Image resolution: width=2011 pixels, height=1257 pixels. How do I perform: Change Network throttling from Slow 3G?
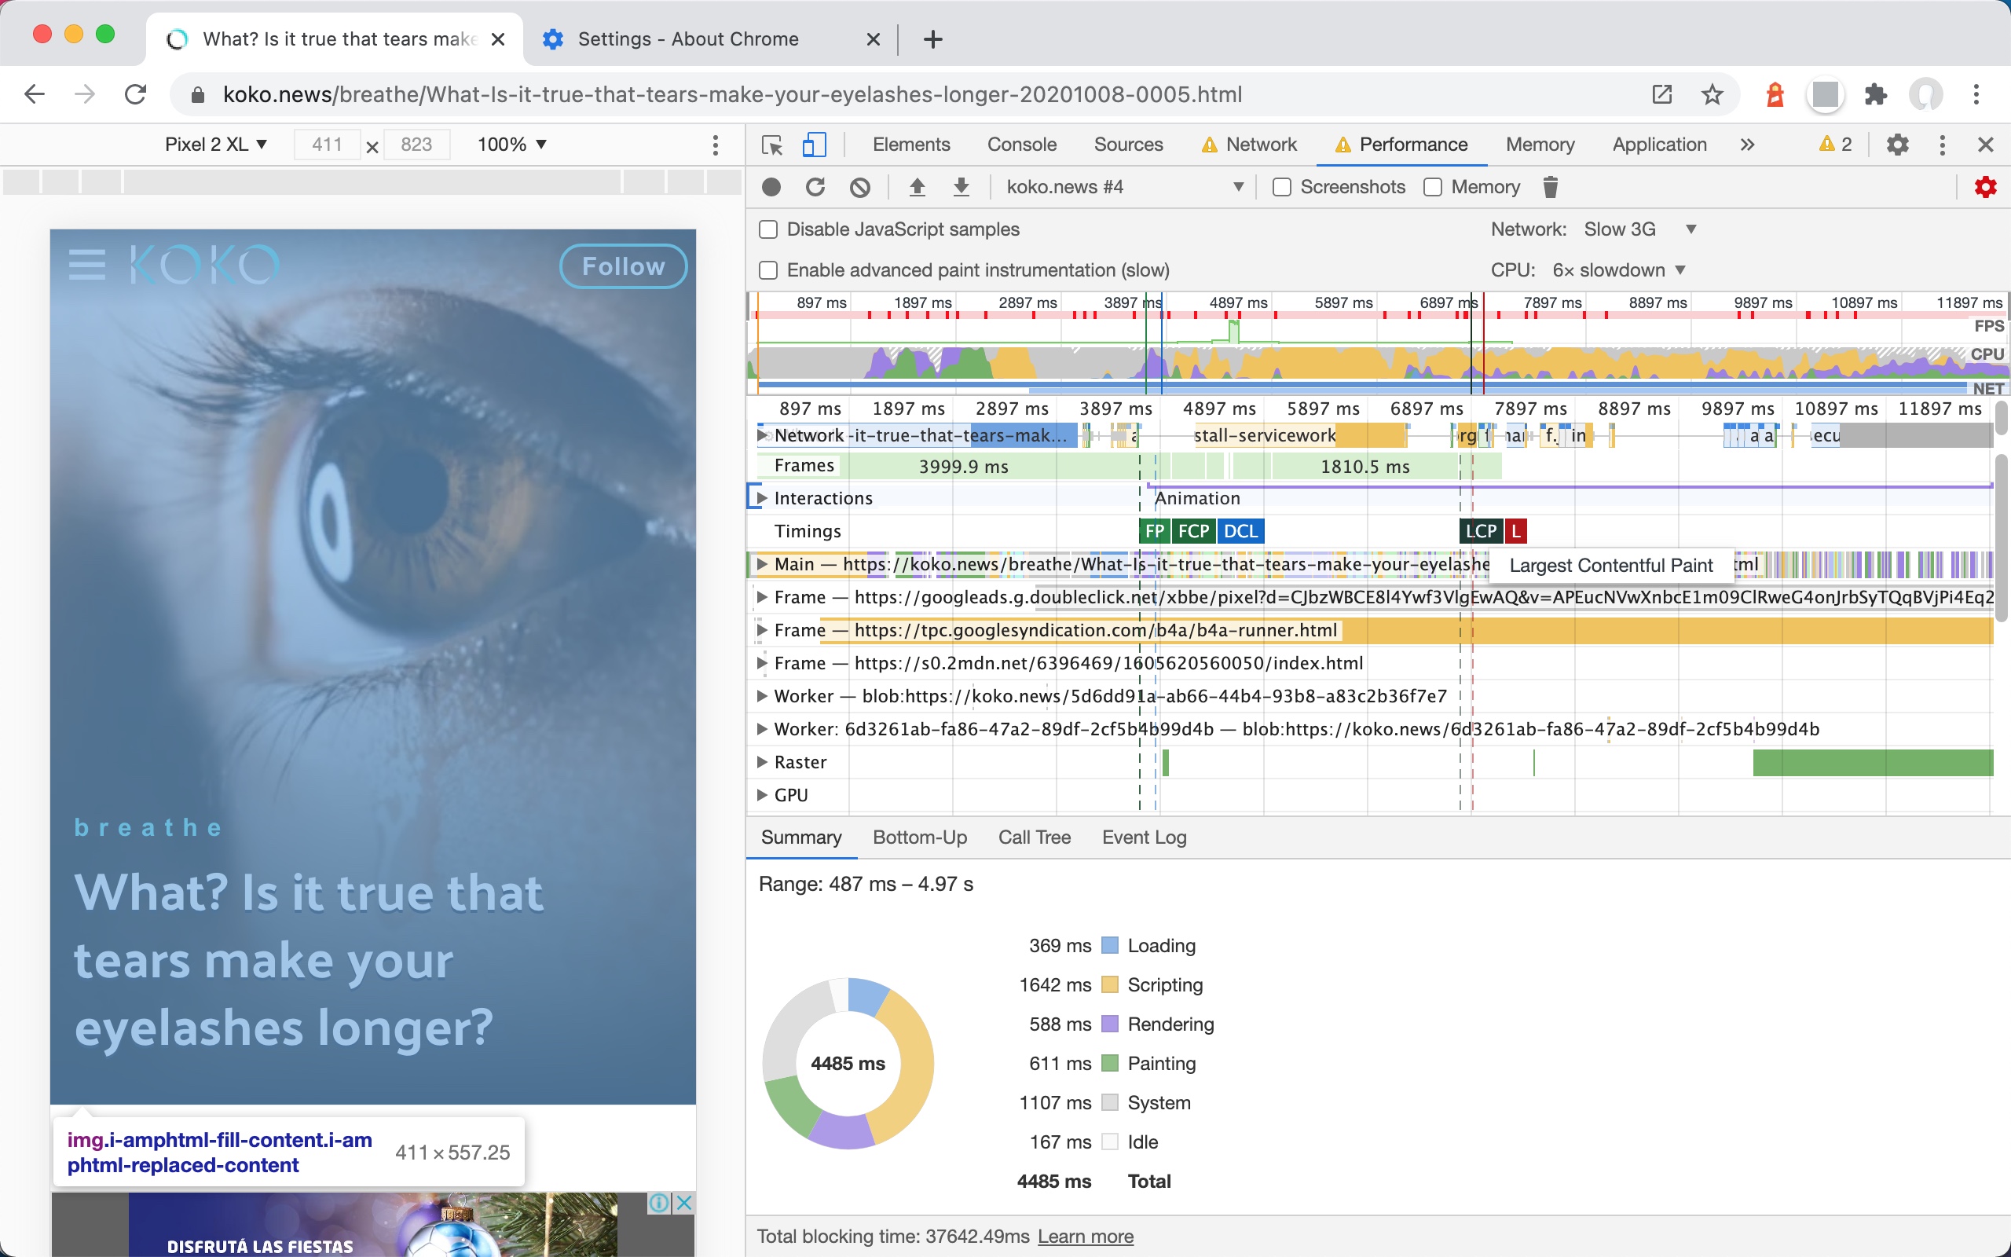click(x=1640, y=229)
